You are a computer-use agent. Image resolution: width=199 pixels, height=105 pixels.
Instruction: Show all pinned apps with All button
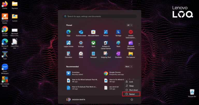(x=130, y=25)
